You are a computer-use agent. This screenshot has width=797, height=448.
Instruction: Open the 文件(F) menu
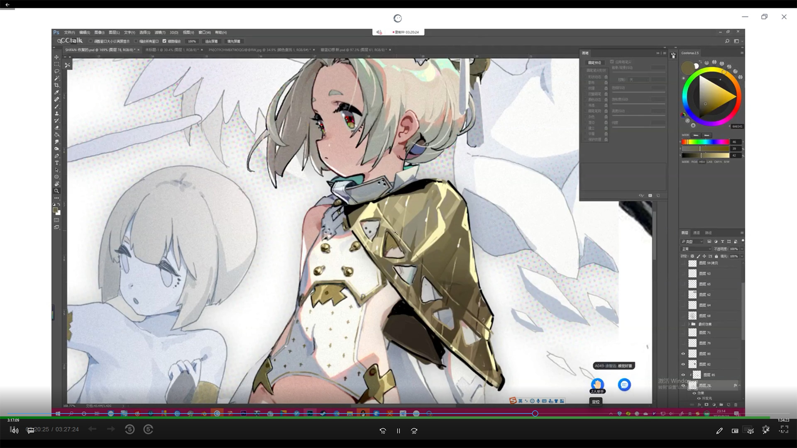click(69, 32)
